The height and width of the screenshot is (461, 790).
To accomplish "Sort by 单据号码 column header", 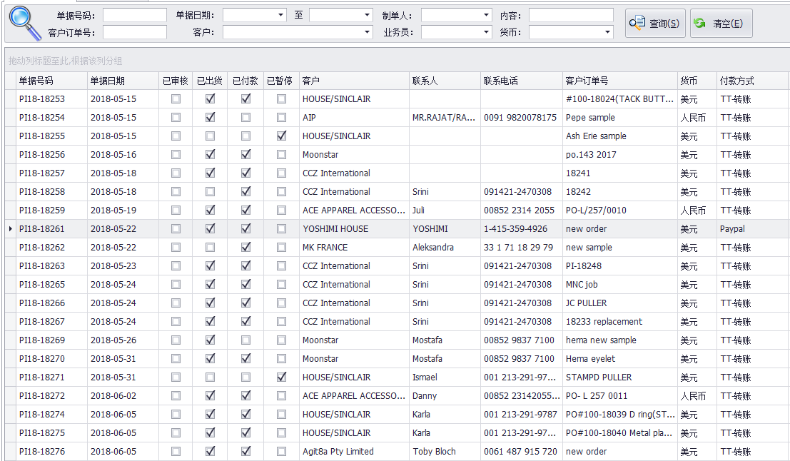I will 51,81.
